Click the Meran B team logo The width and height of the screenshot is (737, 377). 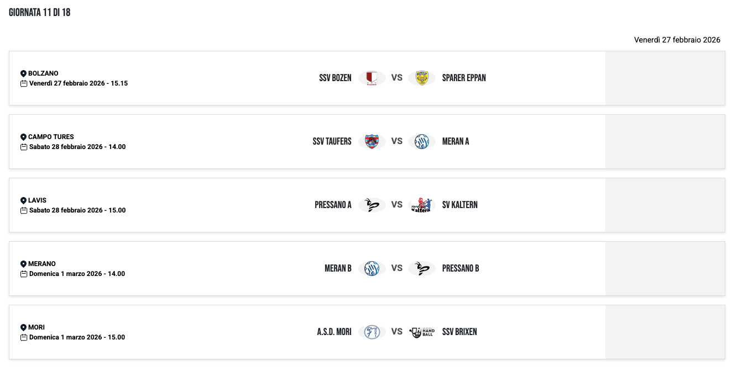pyautogui.click(x=372, y=268)
